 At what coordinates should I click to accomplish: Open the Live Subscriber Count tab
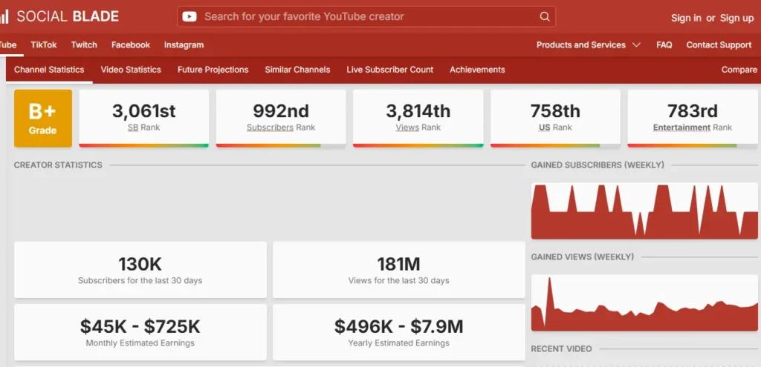tap(389, 70)
